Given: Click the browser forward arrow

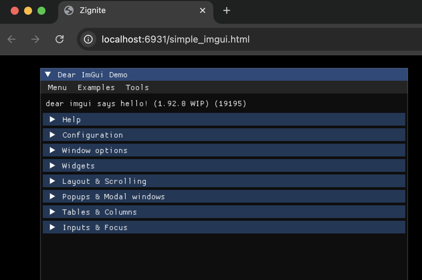Looking at the screenshot, I should (35, 40).
